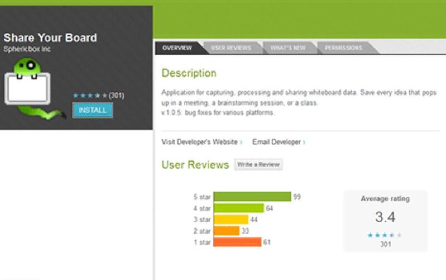This screenshot has height=280, width=446.
Task: Open the User Reviews tab
Action: click(231, 48)
